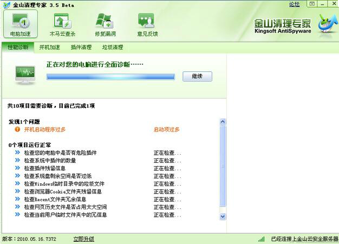
Task: Click the 立即升级 upgrade link
Action: (x=83, y=239)
